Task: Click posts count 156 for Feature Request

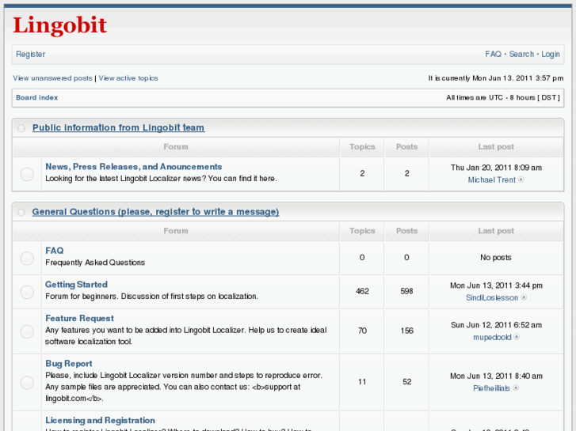Action: [406, 331]
